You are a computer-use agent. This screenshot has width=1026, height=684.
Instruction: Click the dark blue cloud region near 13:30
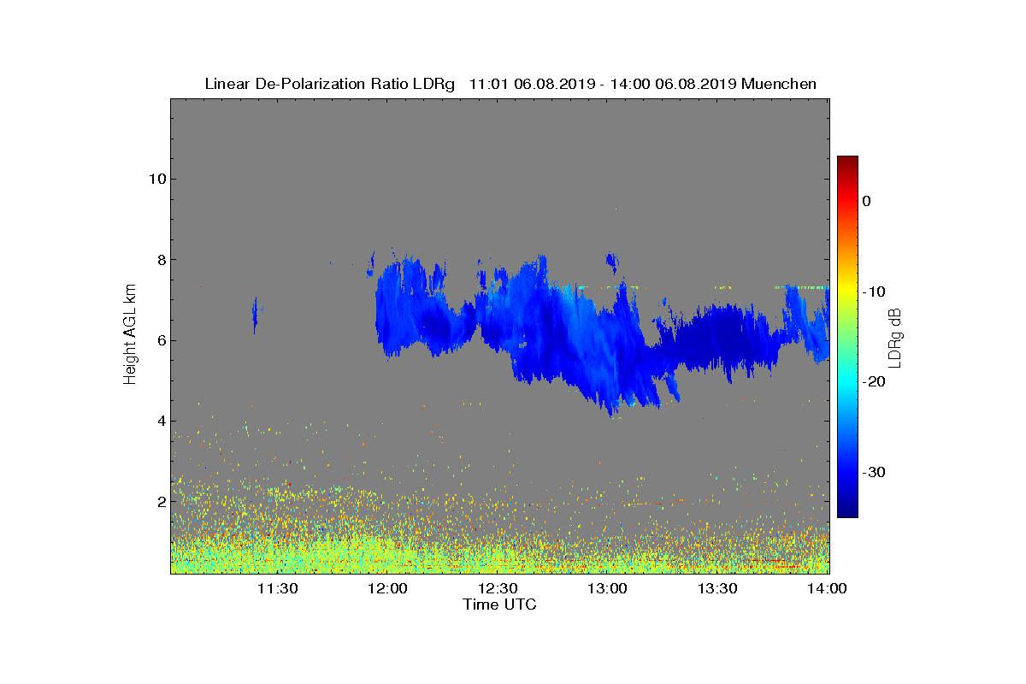[718, 338]
